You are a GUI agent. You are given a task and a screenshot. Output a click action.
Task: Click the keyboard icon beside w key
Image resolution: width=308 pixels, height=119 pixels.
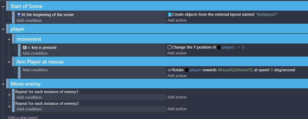(x=25, y=47)
